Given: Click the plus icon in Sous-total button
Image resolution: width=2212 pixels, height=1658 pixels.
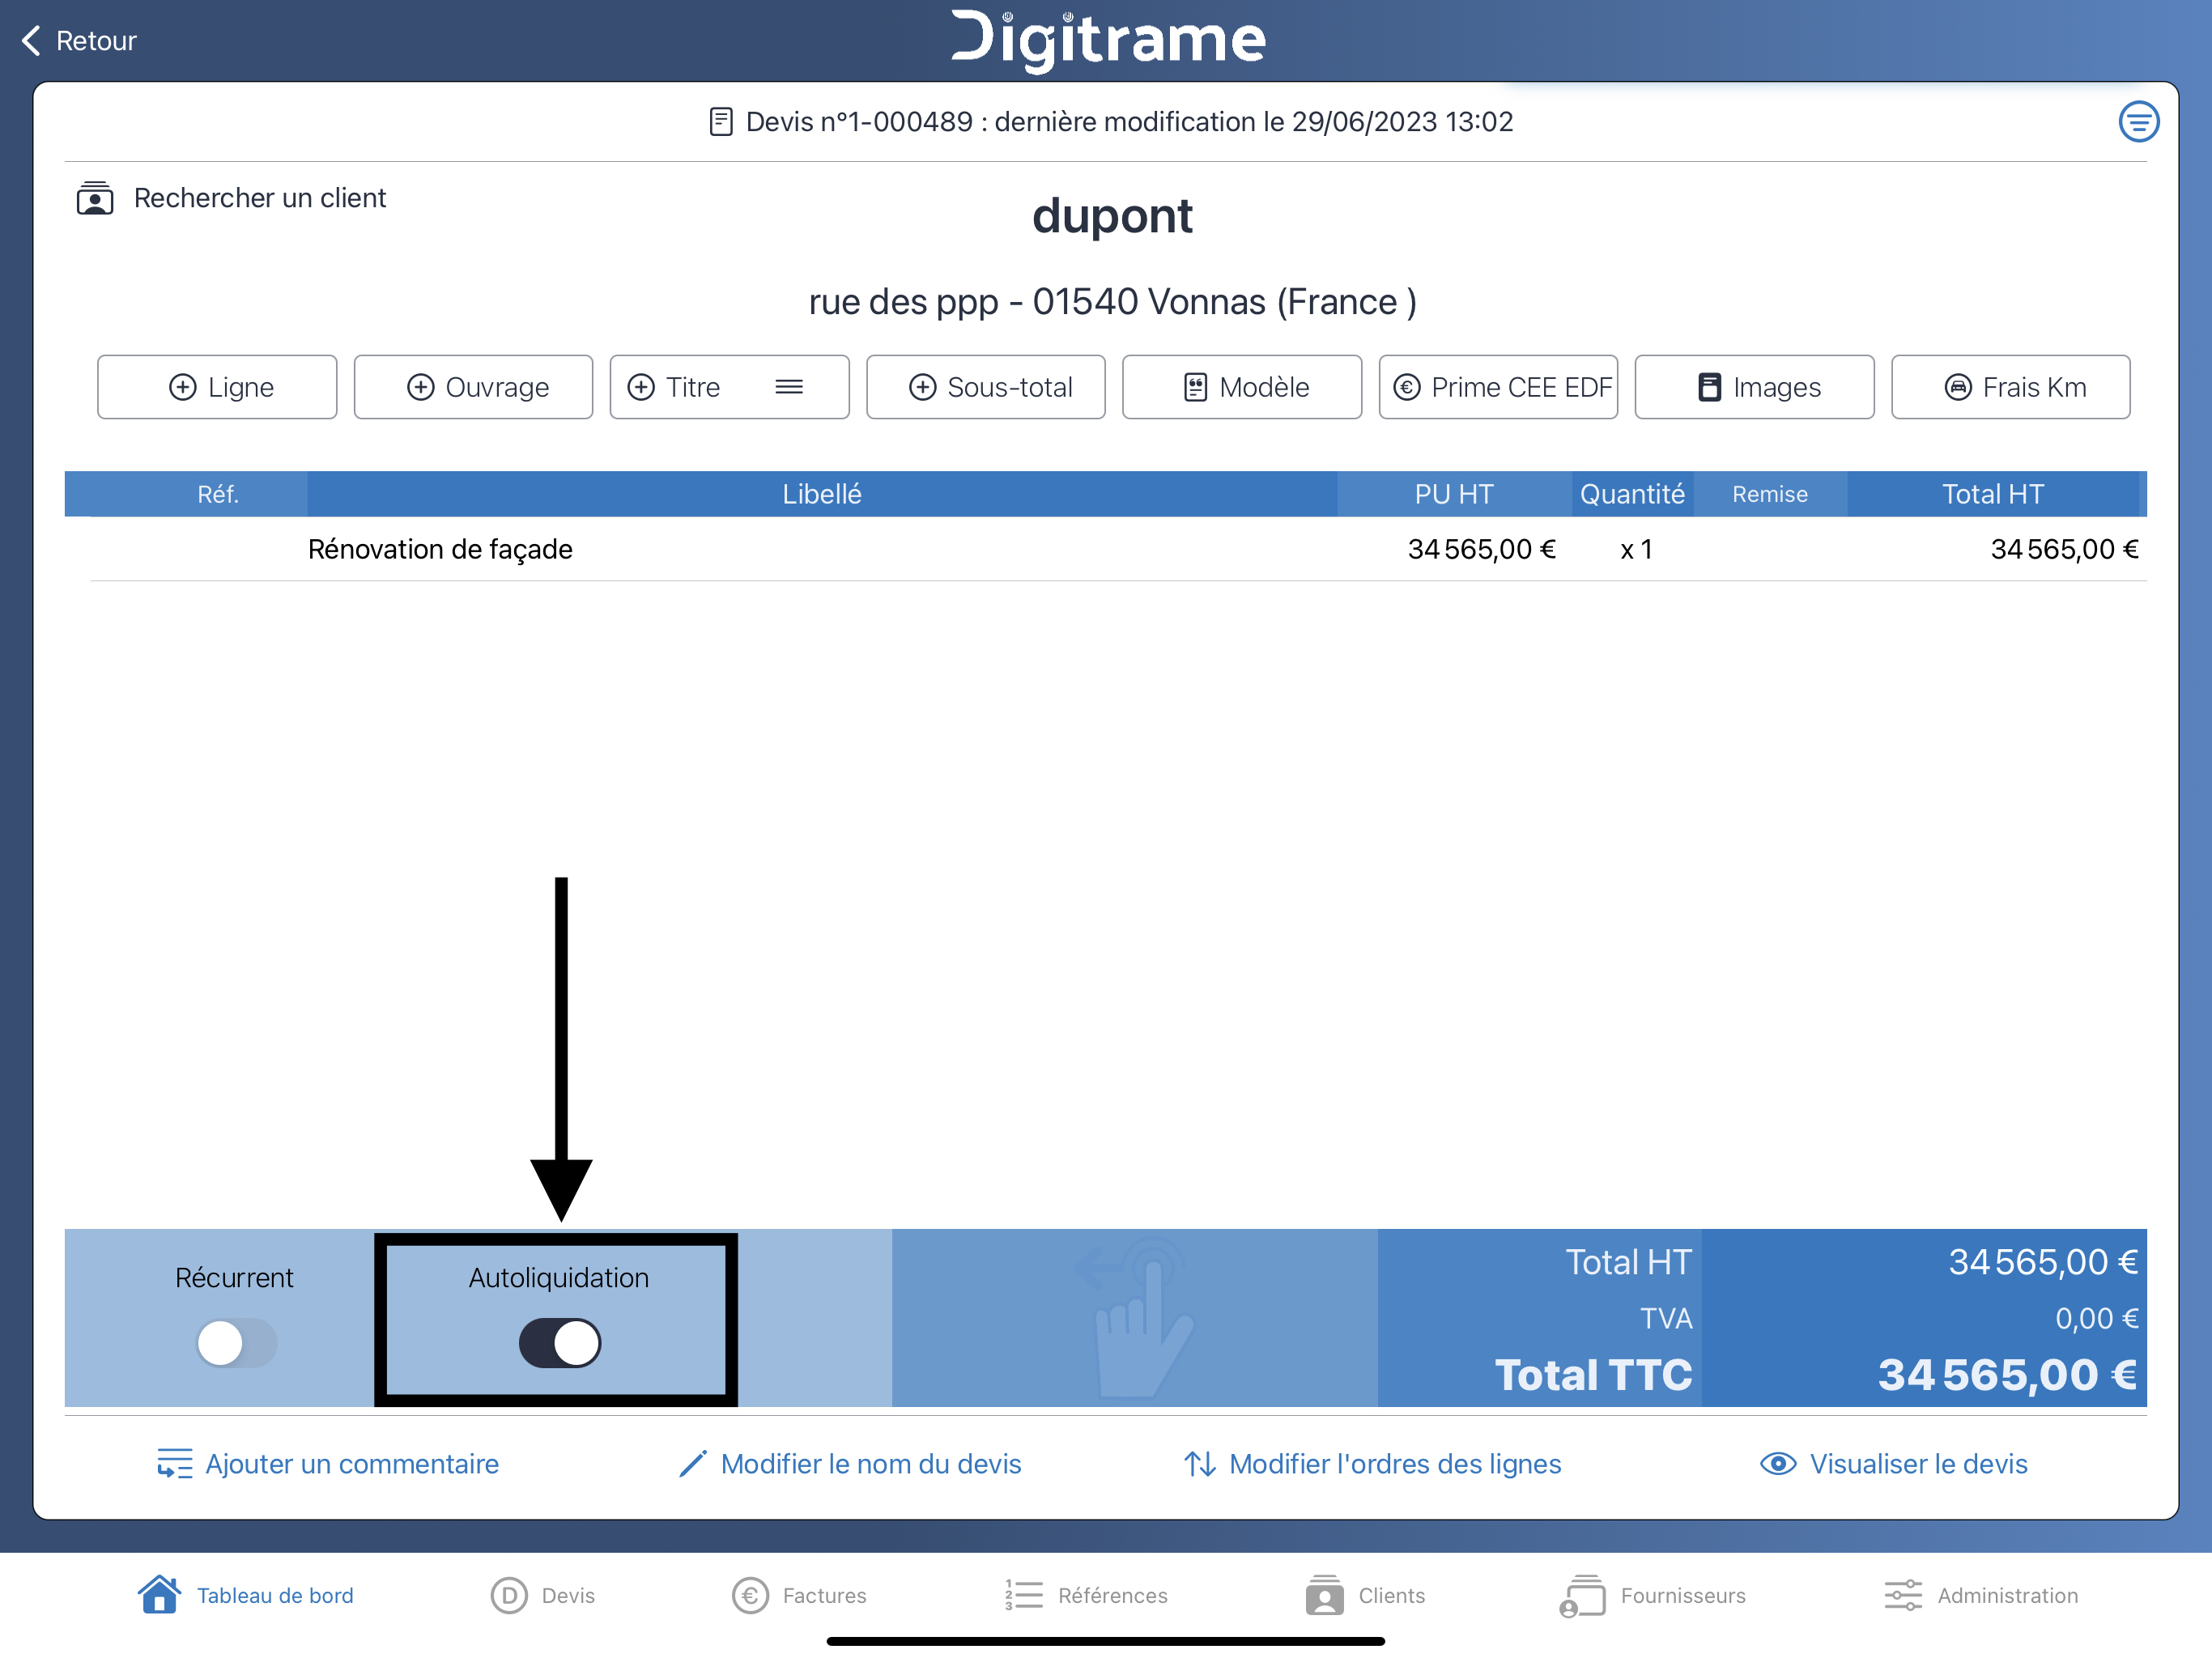Looking at the screenshot, I should click(922, 387).
